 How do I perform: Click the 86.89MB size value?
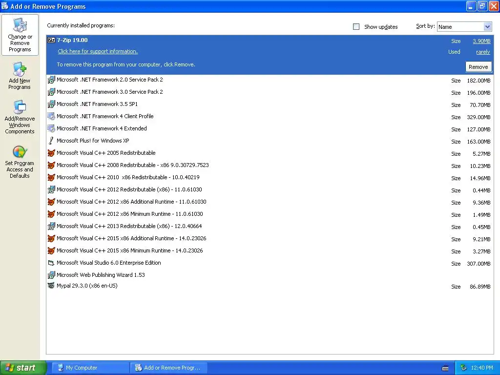[x=480, y=287]
